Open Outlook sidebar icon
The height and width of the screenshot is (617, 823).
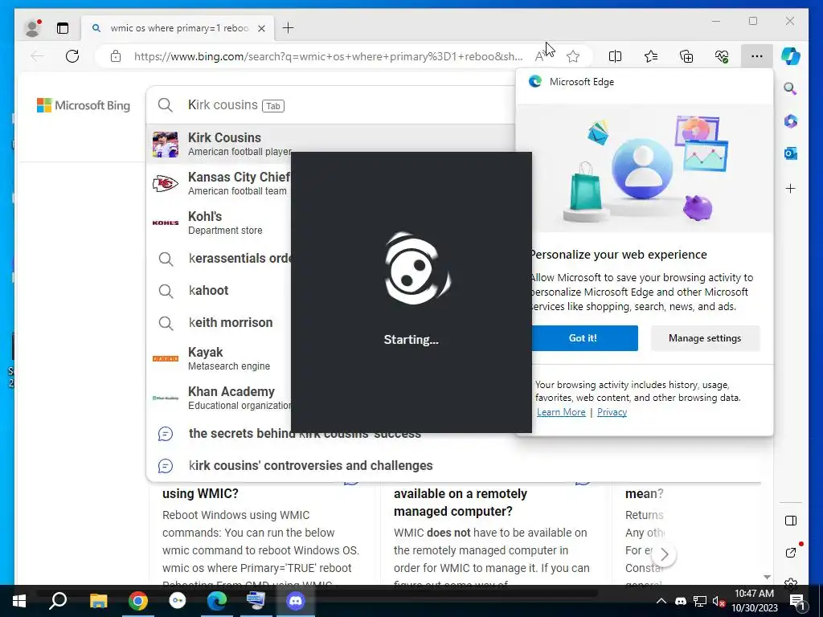point(791,153)
